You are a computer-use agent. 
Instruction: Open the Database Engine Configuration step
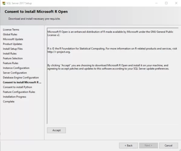[21, 77]
